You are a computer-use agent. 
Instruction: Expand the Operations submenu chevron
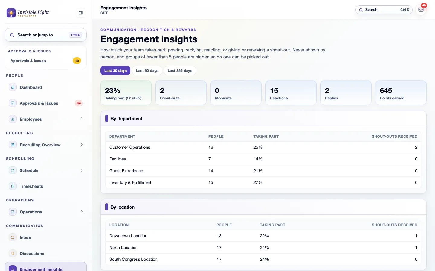pos(82,212)
